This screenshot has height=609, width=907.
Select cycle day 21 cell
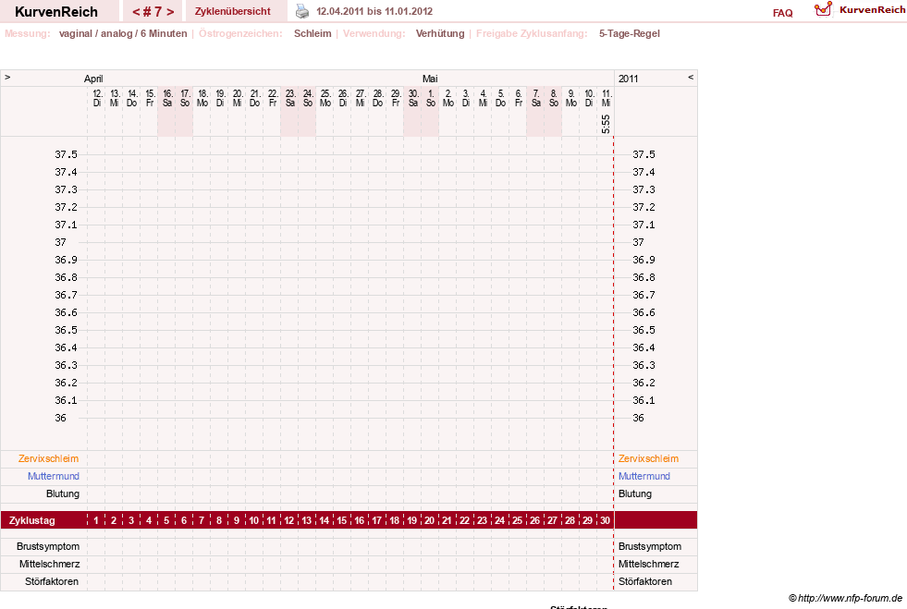(447, 520)
